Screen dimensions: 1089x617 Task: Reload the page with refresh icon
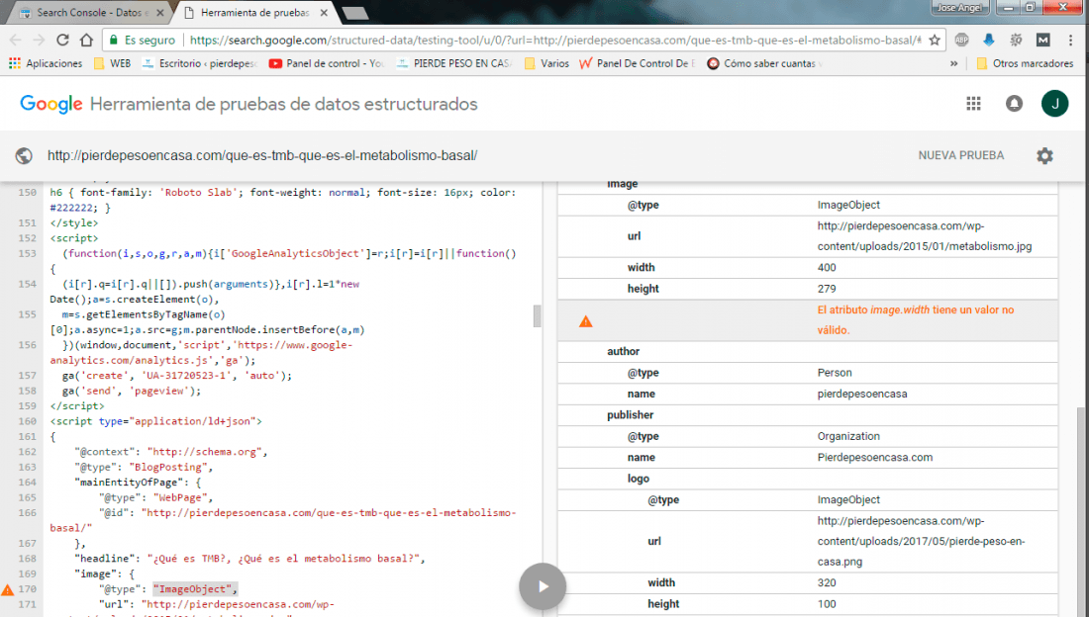point(62,41)
